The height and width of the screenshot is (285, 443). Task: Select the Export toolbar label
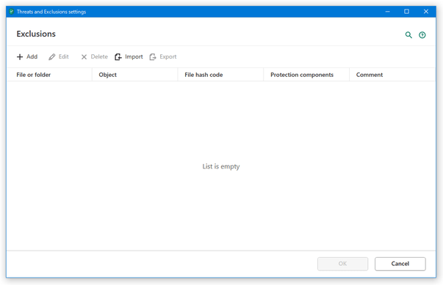pyautogui.click(x=168, y=57)
